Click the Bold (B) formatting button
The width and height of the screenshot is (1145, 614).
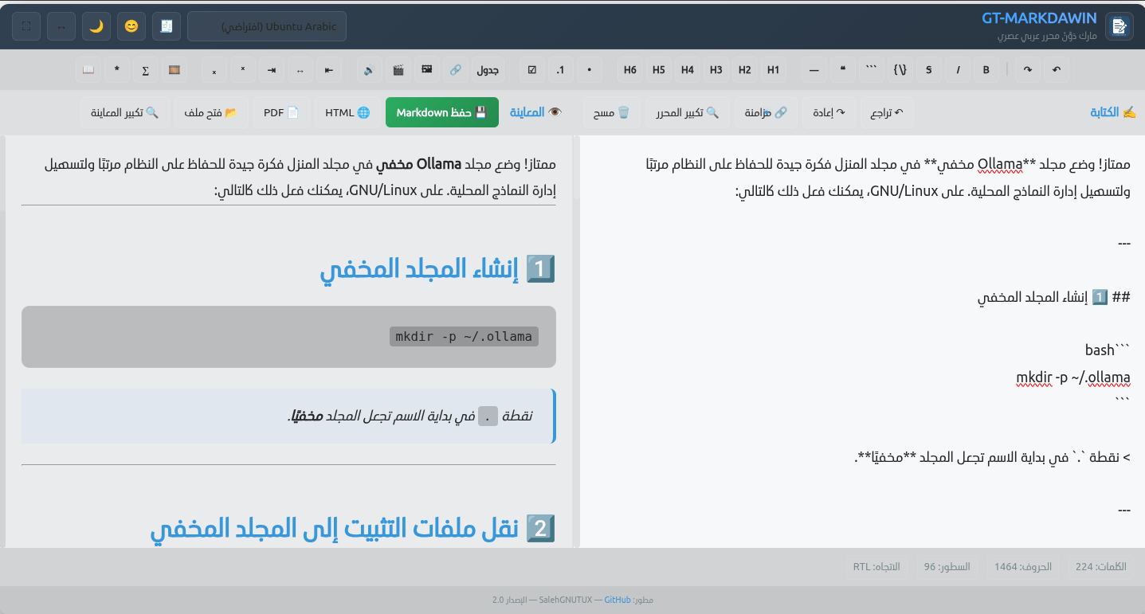[986, 70]
